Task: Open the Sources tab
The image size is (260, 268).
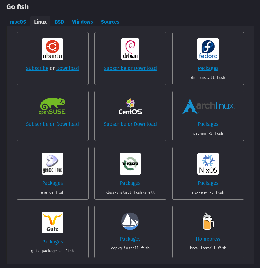Action: [x=110, y=22]
